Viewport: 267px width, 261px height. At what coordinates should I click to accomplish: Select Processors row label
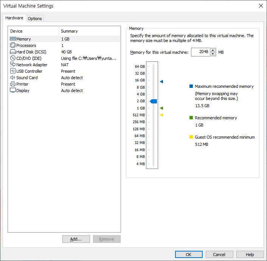pos(26,45)
